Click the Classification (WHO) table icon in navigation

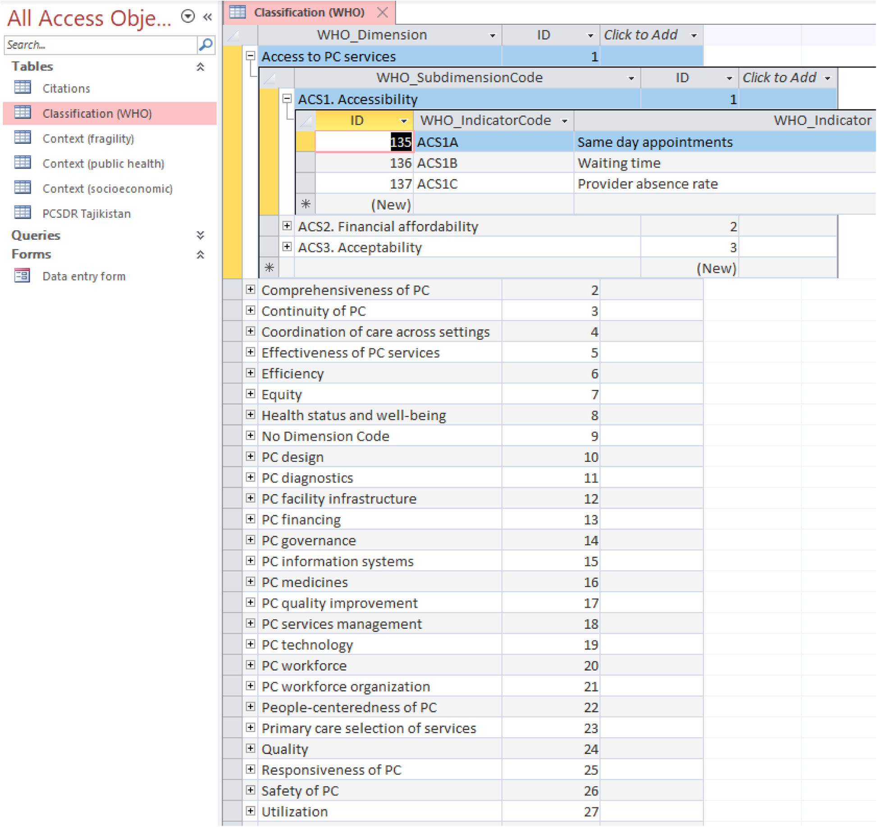(23, 113)
